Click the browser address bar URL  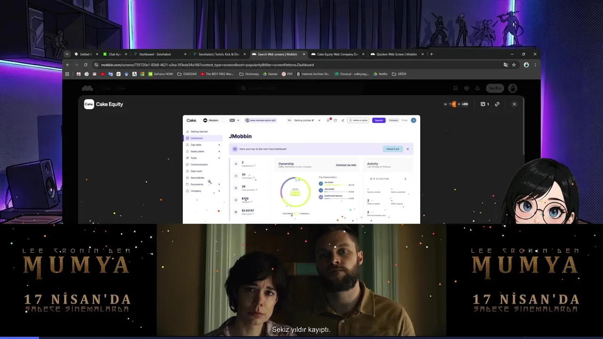207,65
